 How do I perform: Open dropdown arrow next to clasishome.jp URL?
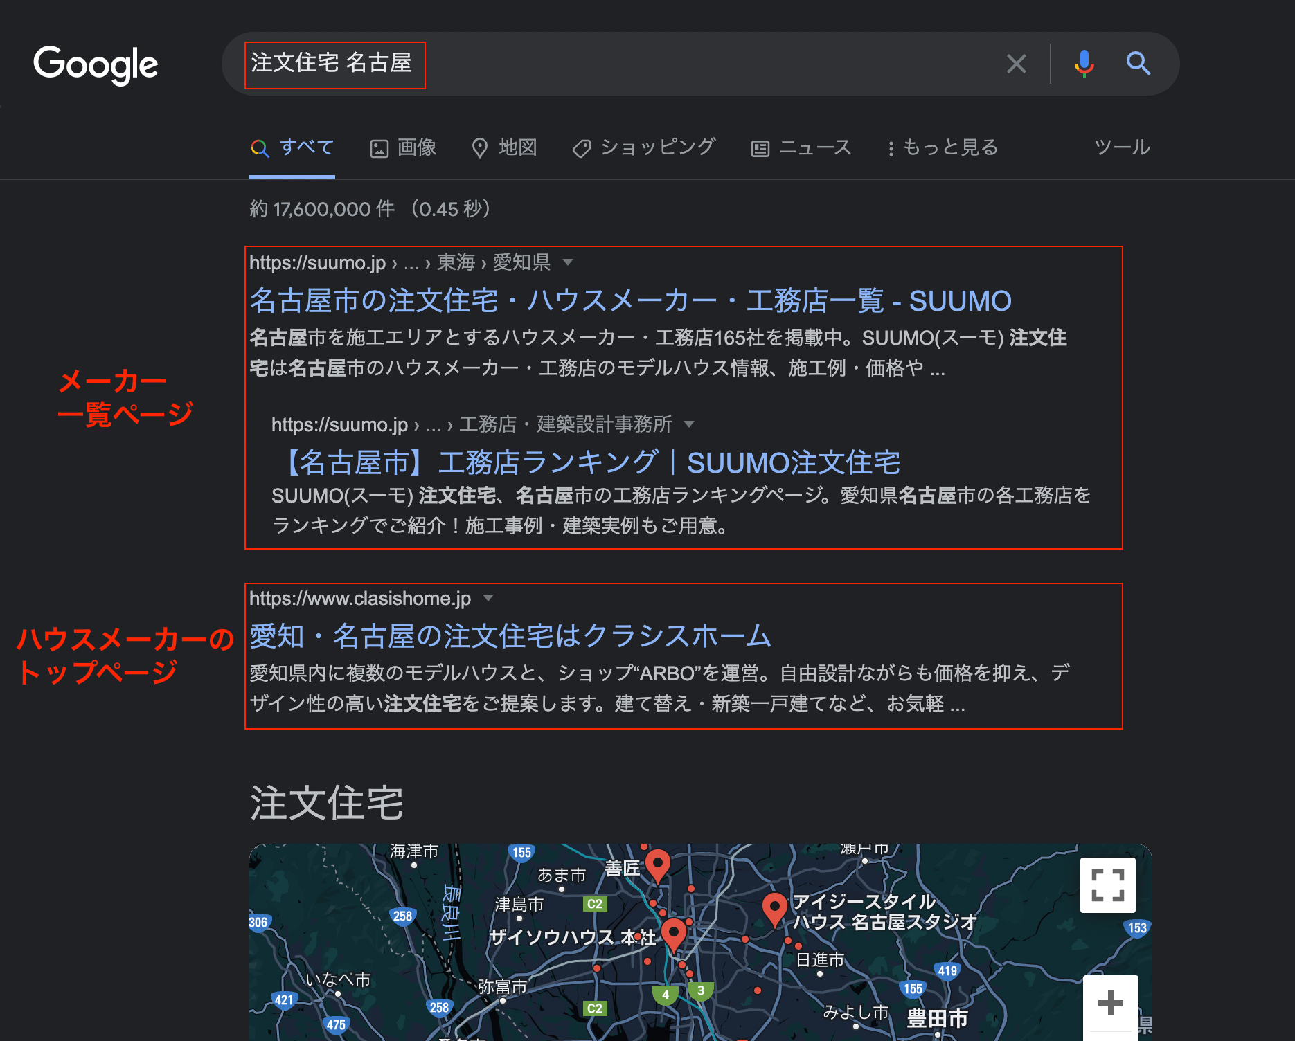(488, 598)
